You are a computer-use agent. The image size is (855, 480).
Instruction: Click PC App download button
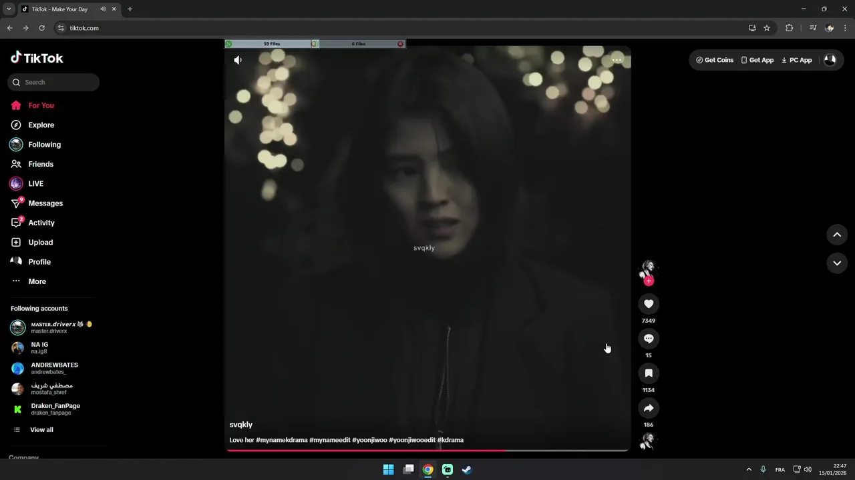(797, 60)
